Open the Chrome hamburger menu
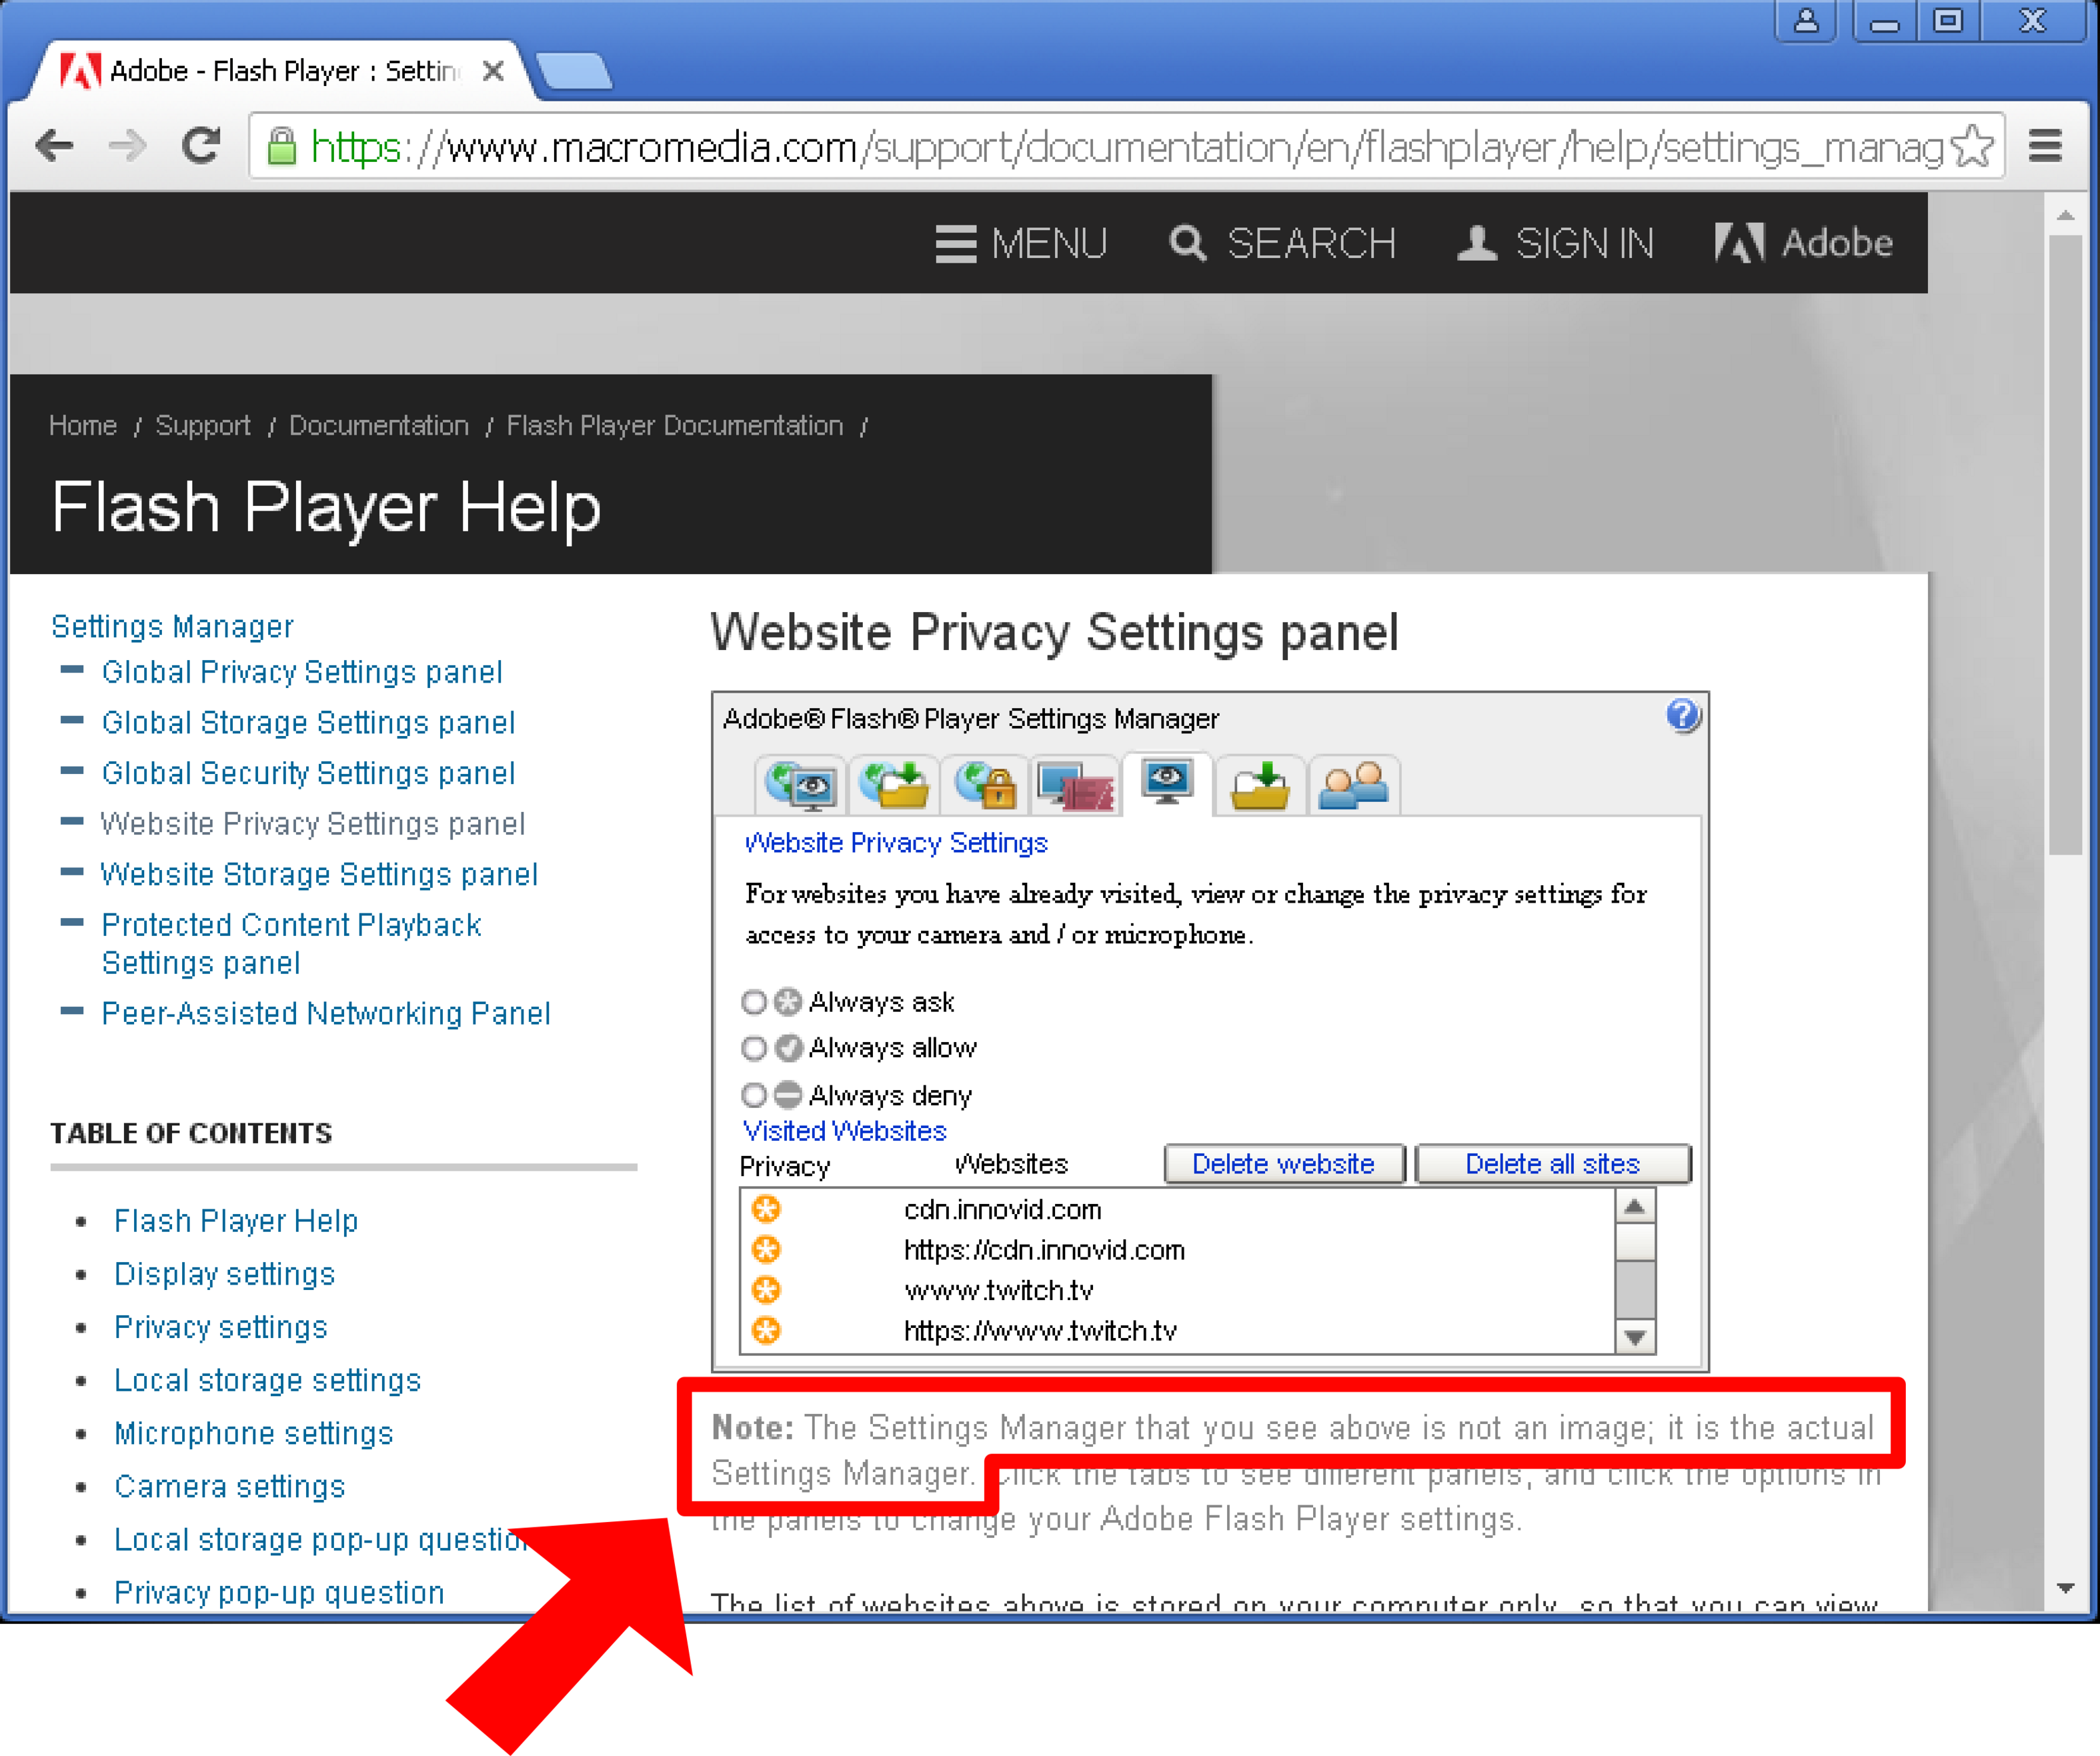Viewport: 2100px width, 1756px height. point(2045,146)
